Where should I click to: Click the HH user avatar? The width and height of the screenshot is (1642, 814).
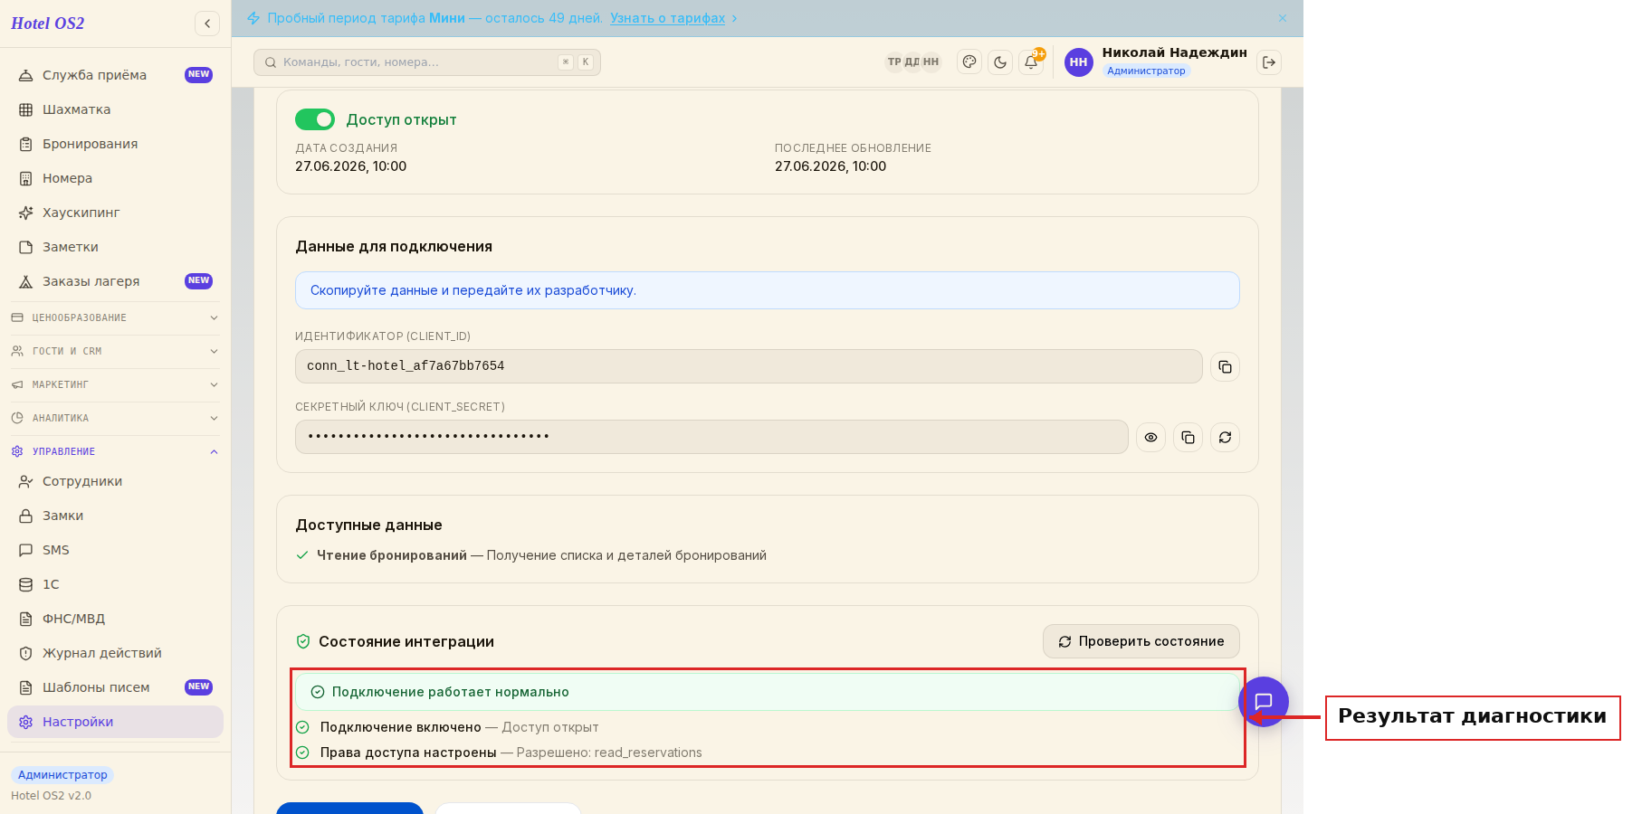click(1078, 62)
